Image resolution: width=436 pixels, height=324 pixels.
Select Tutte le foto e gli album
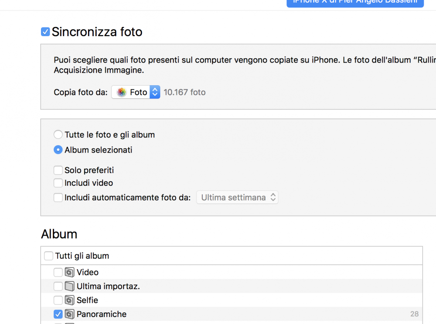tap(58, 134)
